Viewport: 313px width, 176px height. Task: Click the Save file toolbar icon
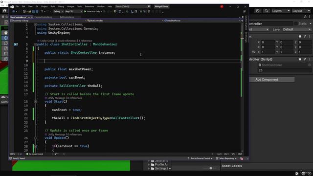pyautogui.click(x=33, y=12)
